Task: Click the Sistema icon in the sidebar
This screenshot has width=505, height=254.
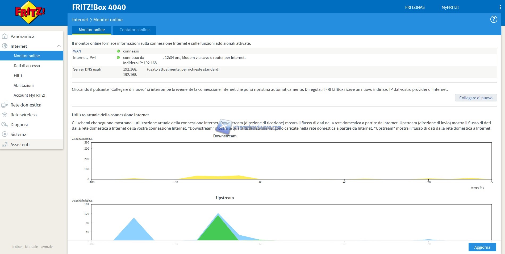Action: [x=5, y=134]
